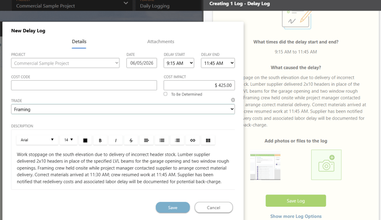Click the '9:15 AM to 11:45 AM' text

pyautogui.click(x=296, y=52)
